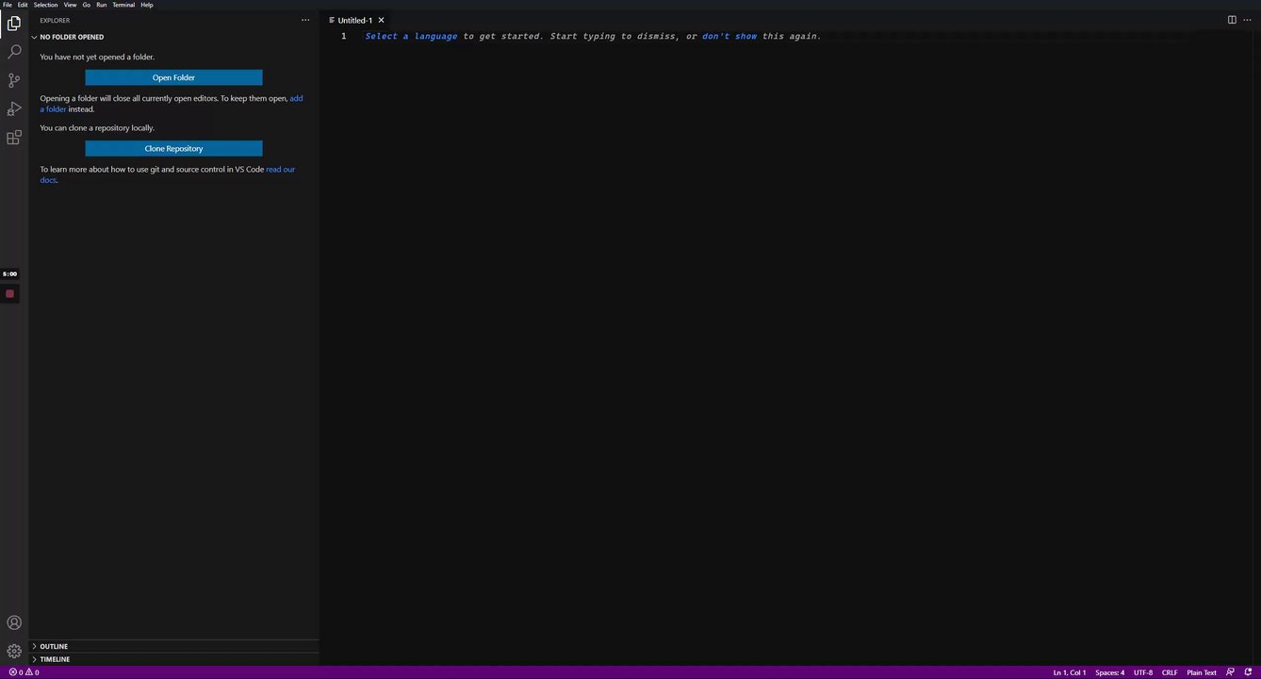Open the notifications bell in the status bar
Screen dimensions: 1261x679
tap(1248, 672)
